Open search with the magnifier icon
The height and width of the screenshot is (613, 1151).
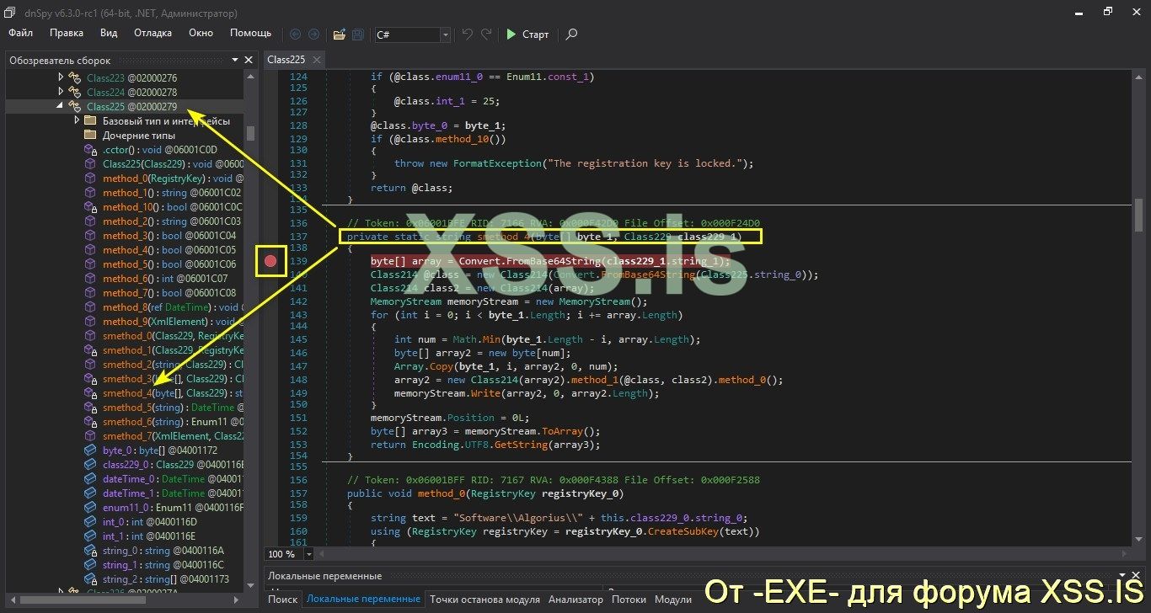571,35
